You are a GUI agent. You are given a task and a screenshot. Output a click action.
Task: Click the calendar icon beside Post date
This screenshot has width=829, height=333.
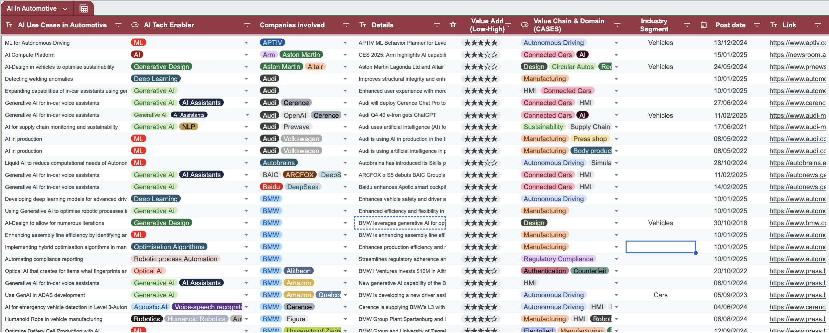tap(704, 25)
